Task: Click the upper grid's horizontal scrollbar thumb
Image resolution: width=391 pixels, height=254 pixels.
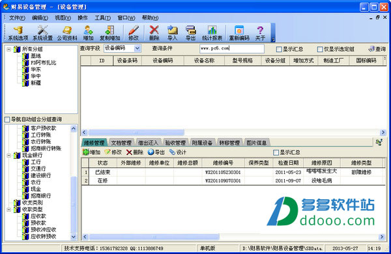Action: [136, 132]
